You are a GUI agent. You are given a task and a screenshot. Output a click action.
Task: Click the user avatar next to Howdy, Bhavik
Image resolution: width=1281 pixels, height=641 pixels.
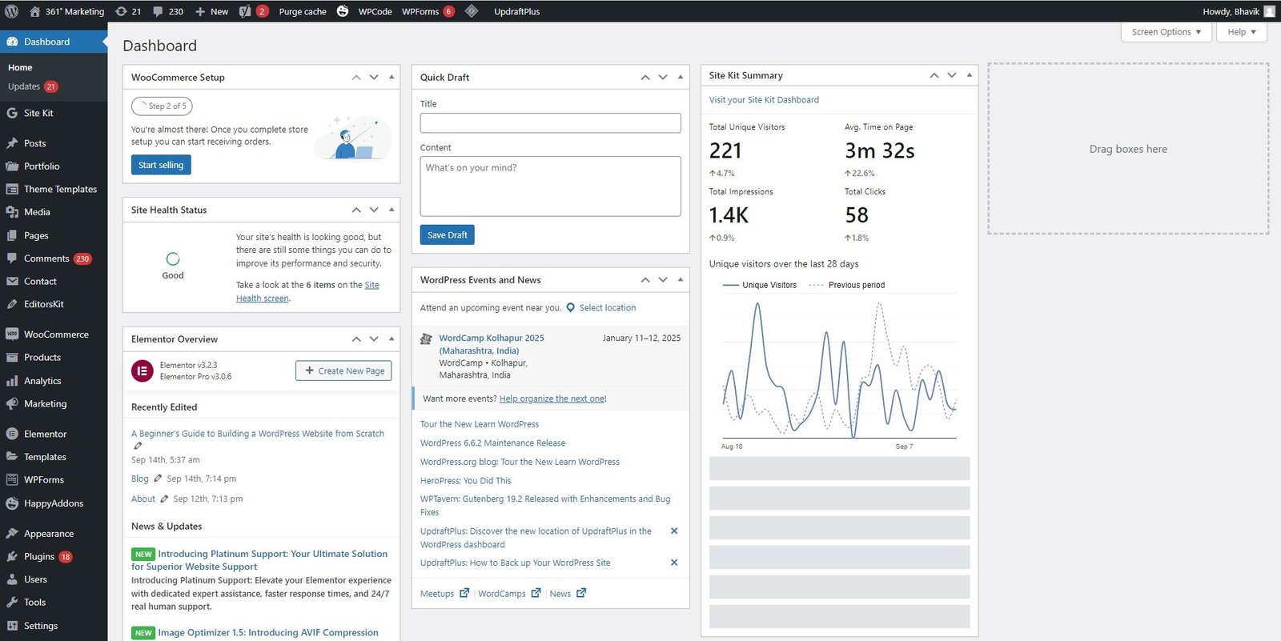tap(1269, 11)
